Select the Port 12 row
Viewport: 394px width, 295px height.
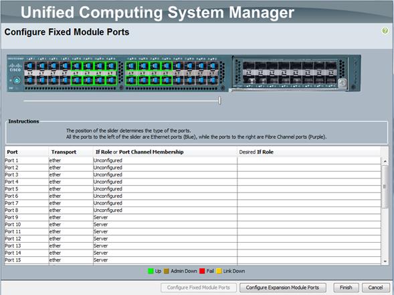coord(193,239)
